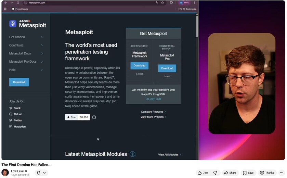
Task: Open the Mastodon link in sidebar
Action: [x=17, y=127]
